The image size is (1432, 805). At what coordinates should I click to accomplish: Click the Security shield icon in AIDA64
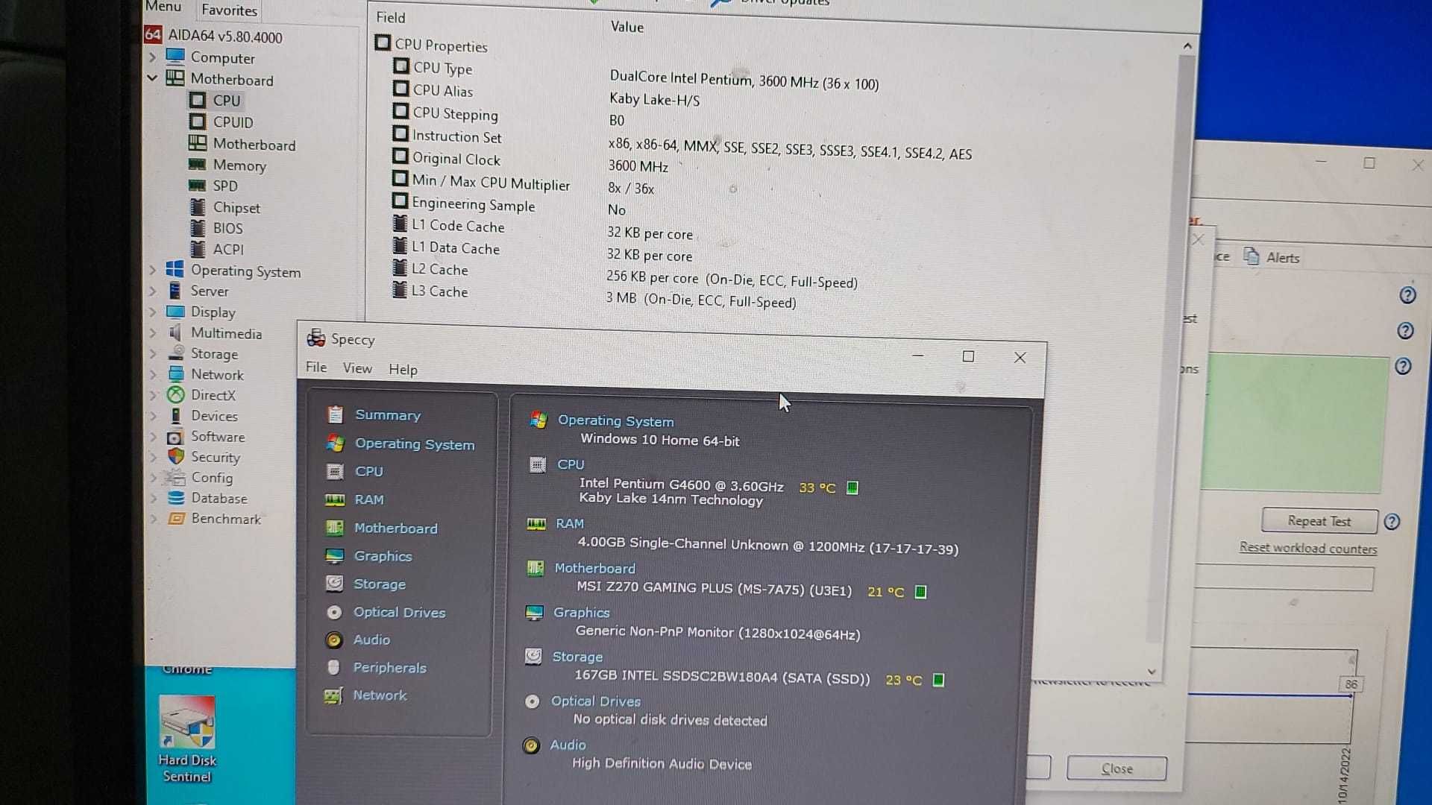pyautogui.click(x=176, y=456)
